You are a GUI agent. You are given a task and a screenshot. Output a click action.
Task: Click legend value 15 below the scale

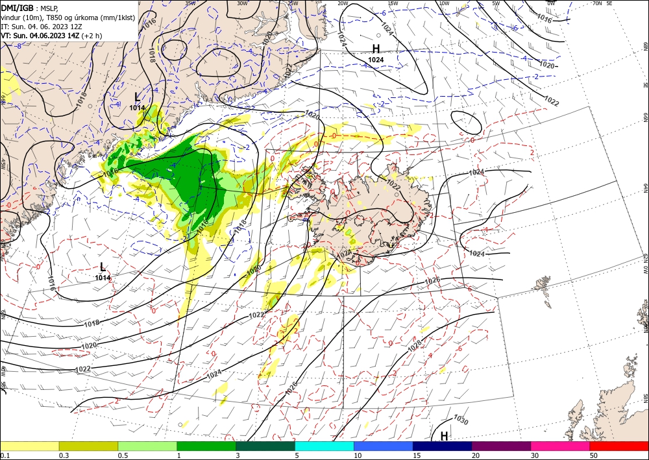click(x=417, y=455)
